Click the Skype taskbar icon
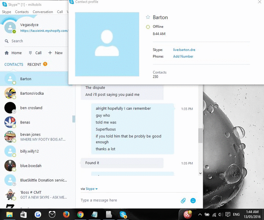 123,214
